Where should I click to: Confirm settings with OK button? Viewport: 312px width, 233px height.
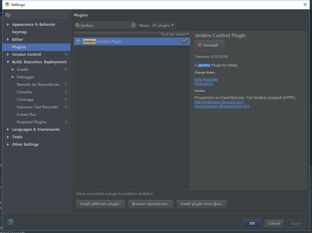(x=252, y=223)
